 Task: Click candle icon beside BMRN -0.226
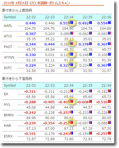109,112
